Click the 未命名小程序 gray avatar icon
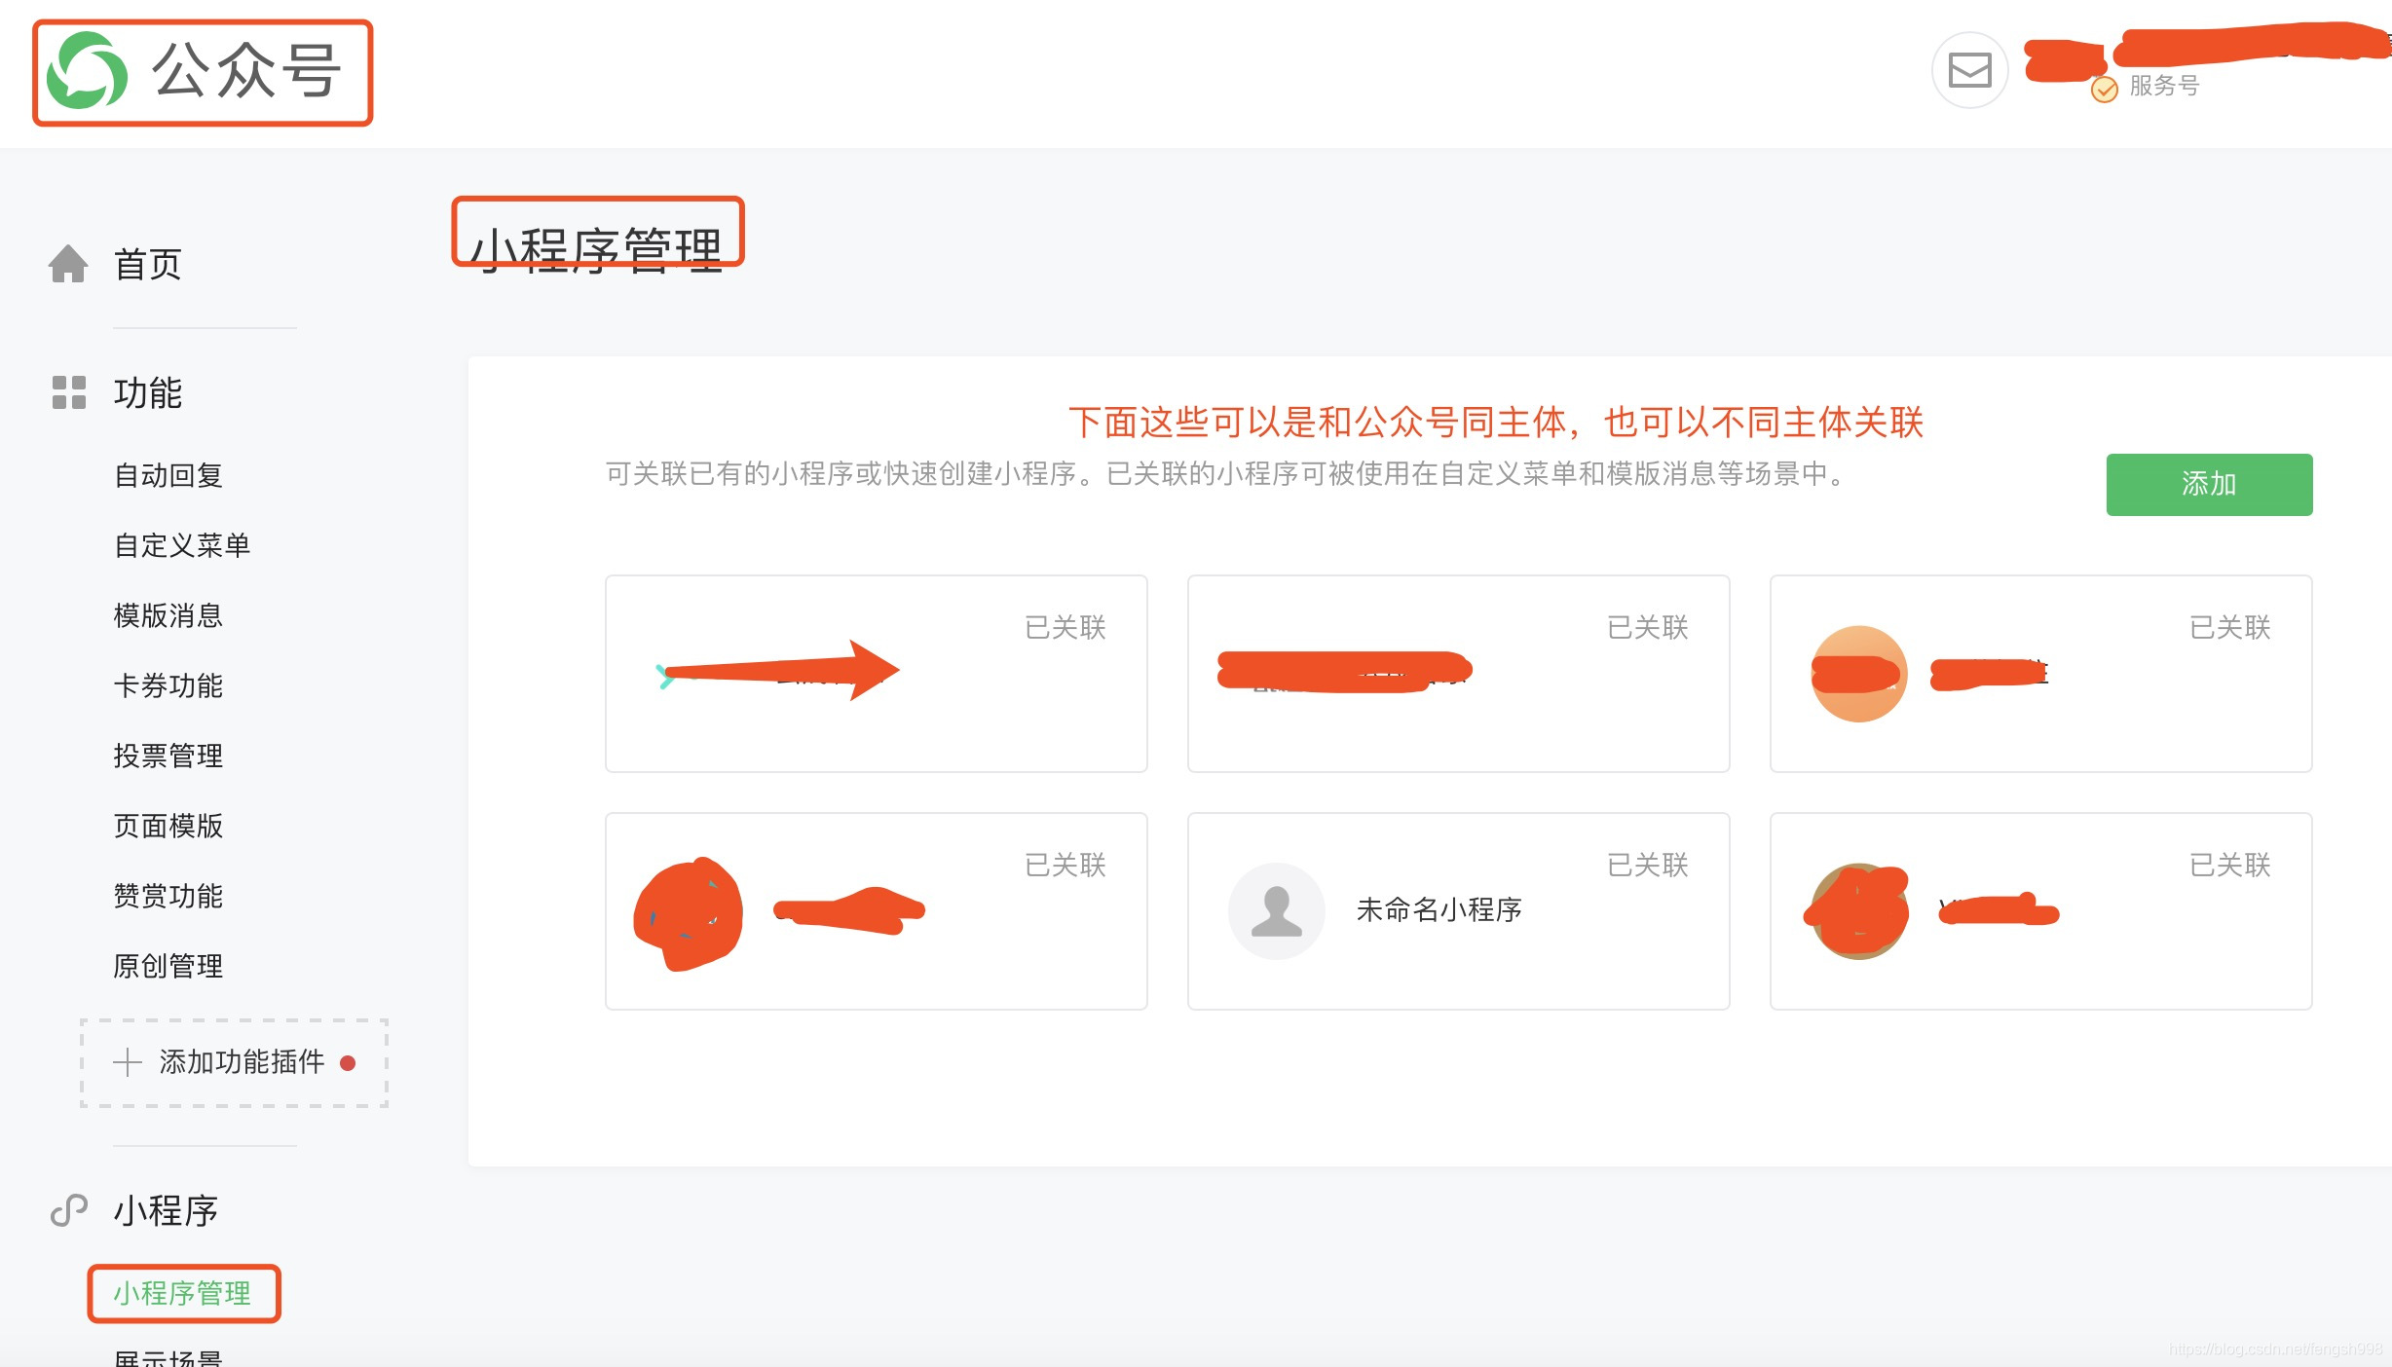2392x1367 pixels. click(1276, 911)
